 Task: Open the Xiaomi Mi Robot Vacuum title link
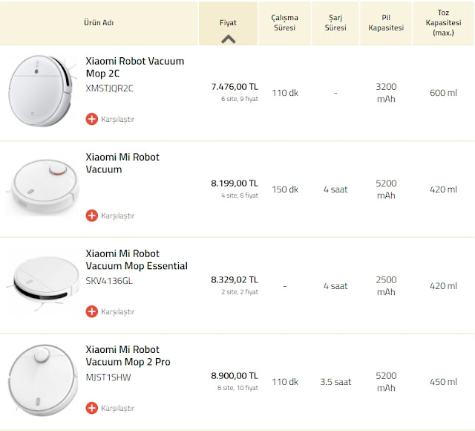click(x=122, y=163)
